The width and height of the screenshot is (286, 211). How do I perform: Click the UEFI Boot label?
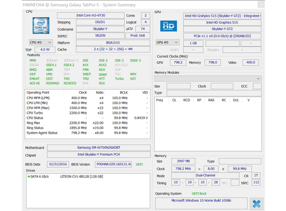coord(199,193)
